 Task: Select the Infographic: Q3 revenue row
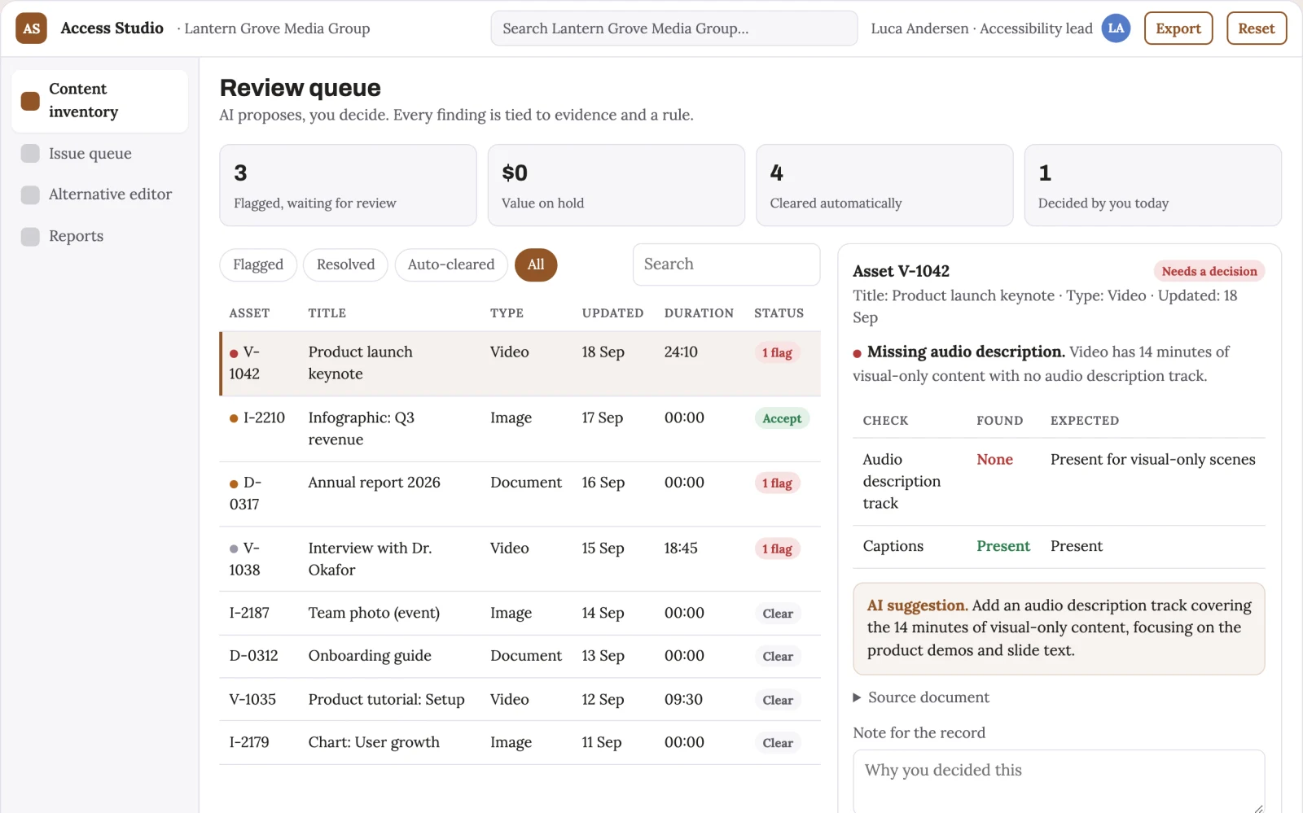point(520,429)
